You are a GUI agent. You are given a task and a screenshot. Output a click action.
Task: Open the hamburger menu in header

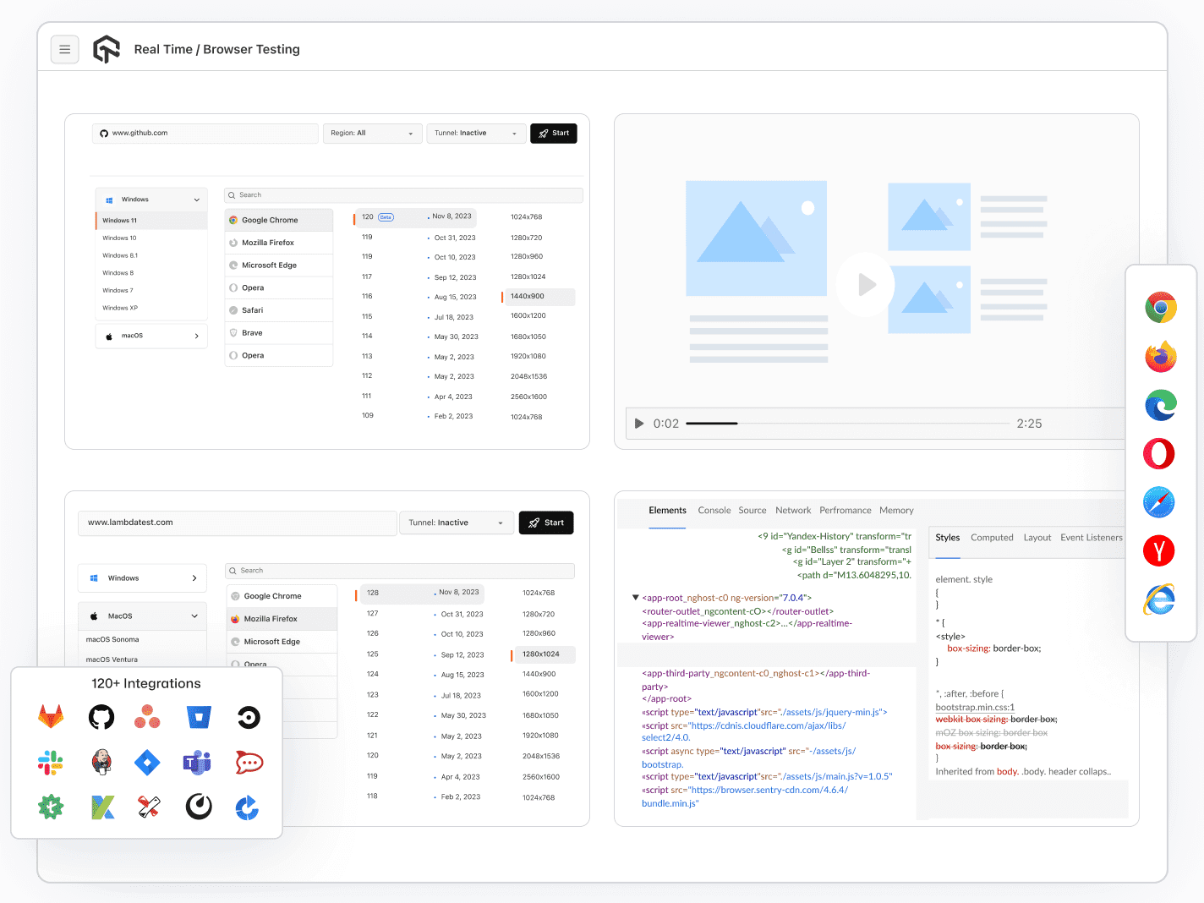tap(65, 50)
